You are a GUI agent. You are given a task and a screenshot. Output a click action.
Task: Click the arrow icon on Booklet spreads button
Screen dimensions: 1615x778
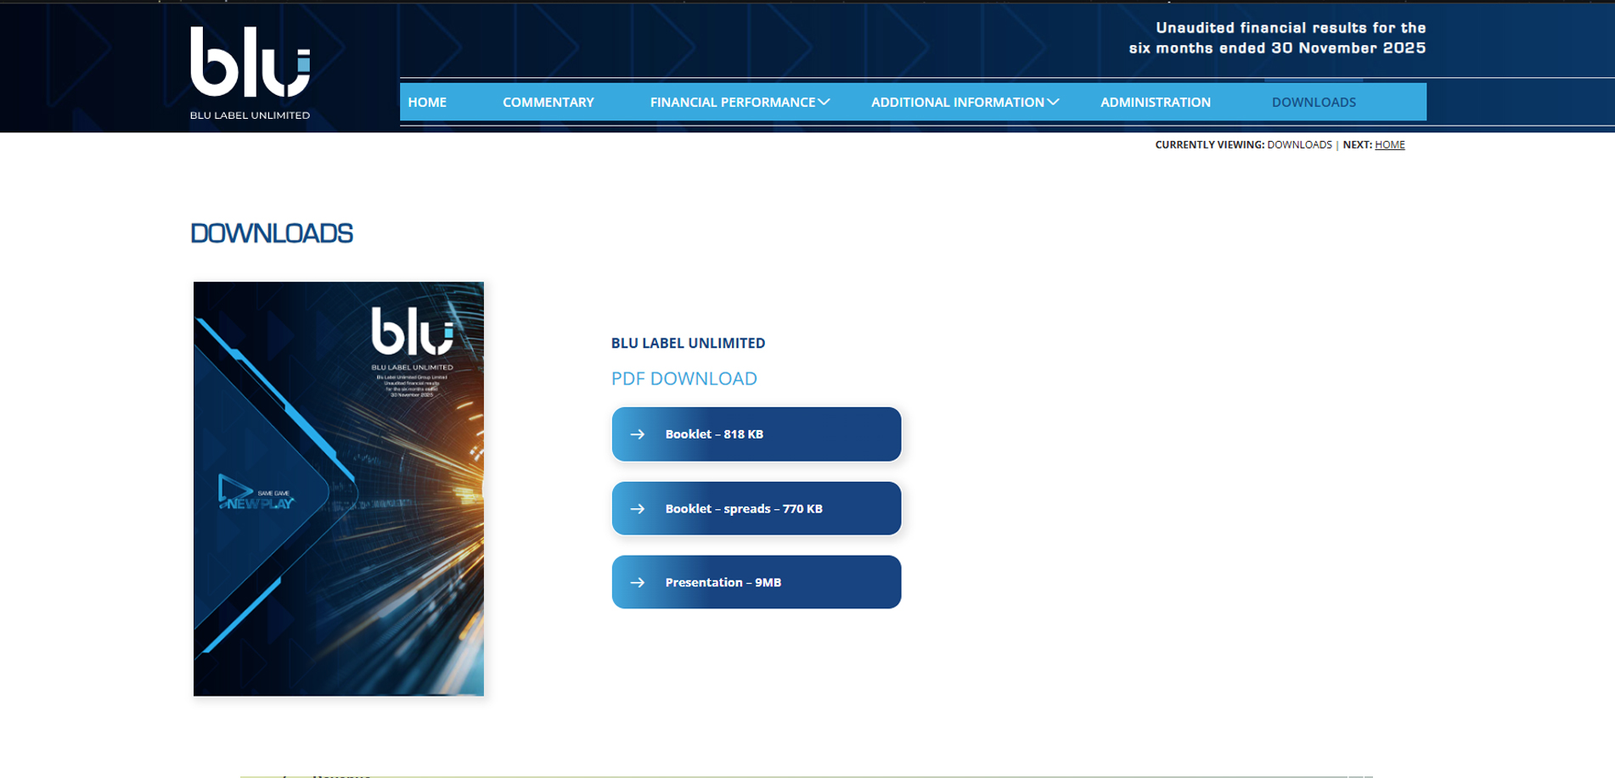[x=638, y=509]
